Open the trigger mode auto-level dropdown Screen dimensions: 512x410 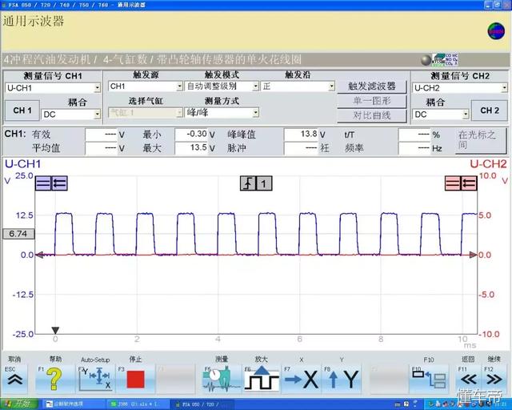[x=222, y=86]
